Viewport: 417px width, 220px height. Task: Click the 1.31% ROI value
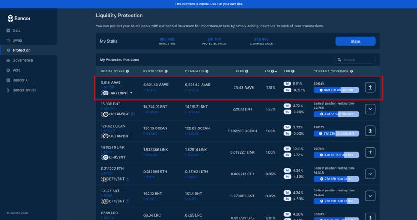[x=271, y=87]
